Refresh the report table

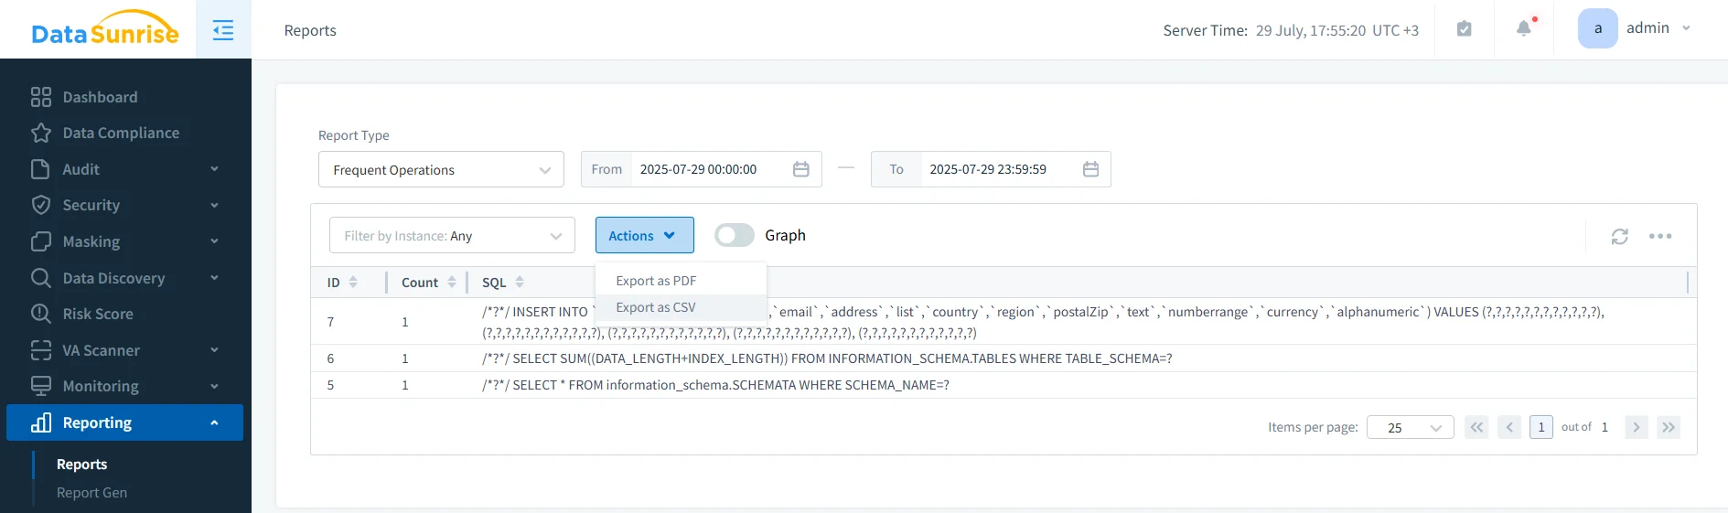[1619, 237]
